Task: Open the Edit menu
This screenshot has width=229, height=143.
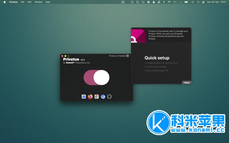Action: click(x=29, y=2)
